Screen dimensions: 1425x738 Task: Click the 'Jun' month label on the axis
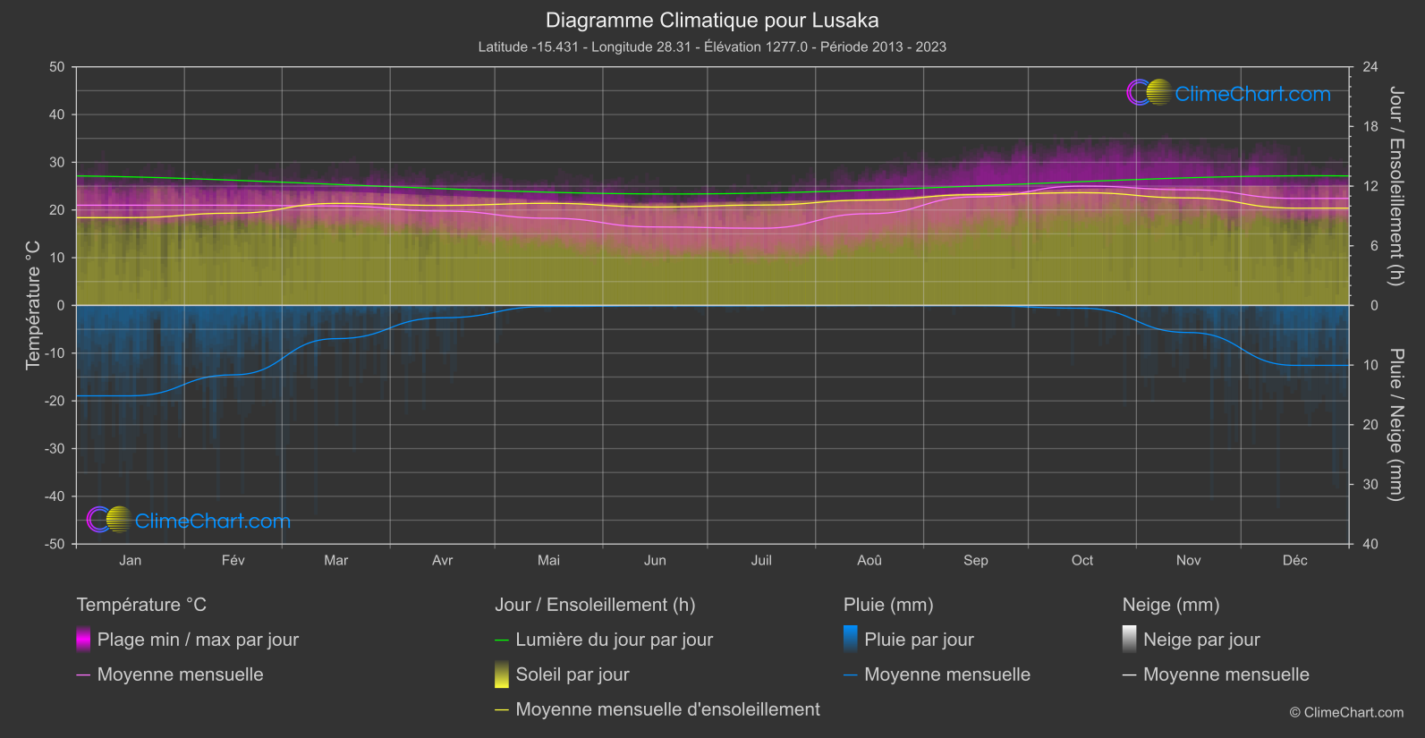tap(656, 560)
